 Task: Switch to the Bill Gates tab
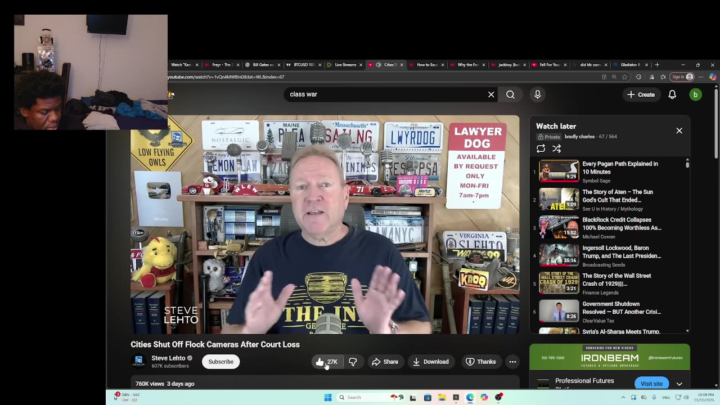tap(263, 65)
